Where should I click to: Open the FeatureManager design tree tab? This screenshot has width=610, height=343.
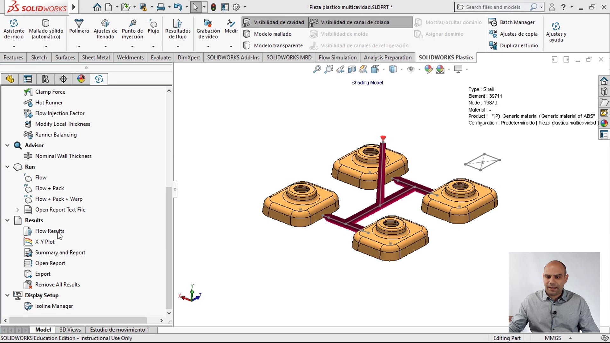10,79
